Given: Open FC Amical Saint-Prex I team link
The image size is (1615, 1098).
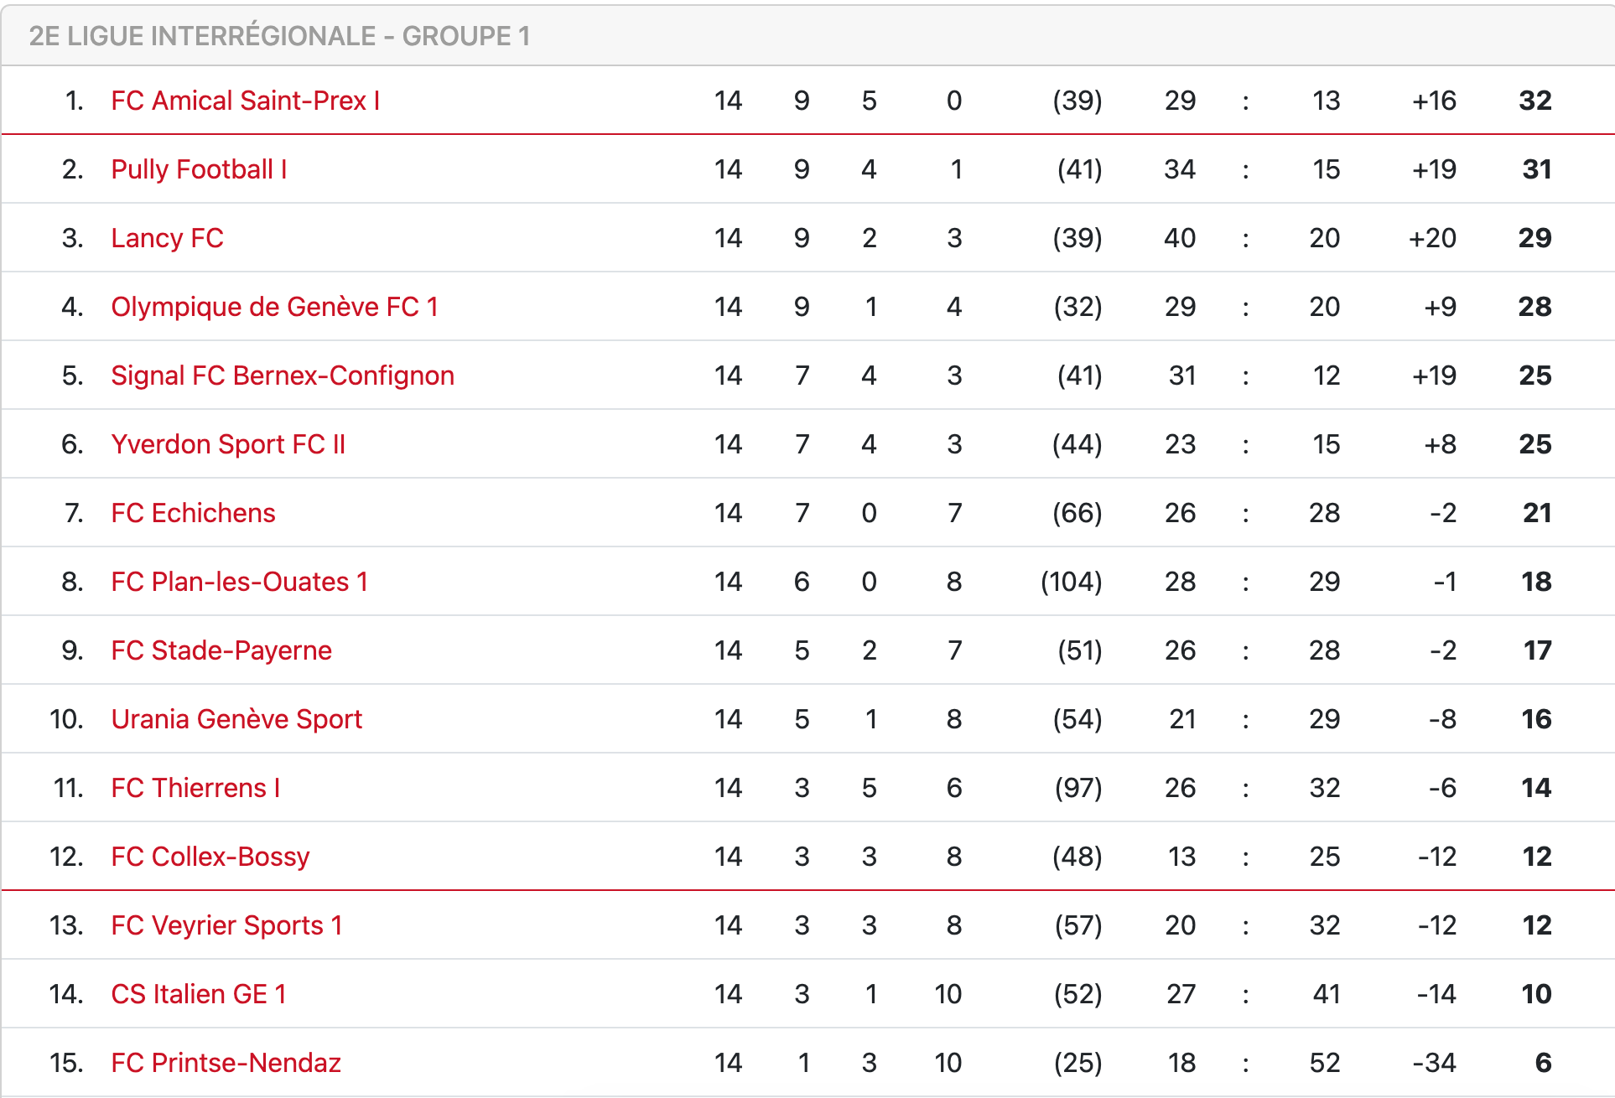Looking at the screenshot, I should click(245, 101).
